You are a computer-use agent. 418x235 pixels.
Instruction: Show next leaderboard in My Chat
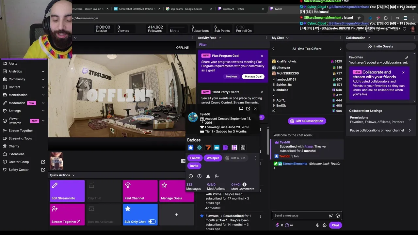click(341, 49)
